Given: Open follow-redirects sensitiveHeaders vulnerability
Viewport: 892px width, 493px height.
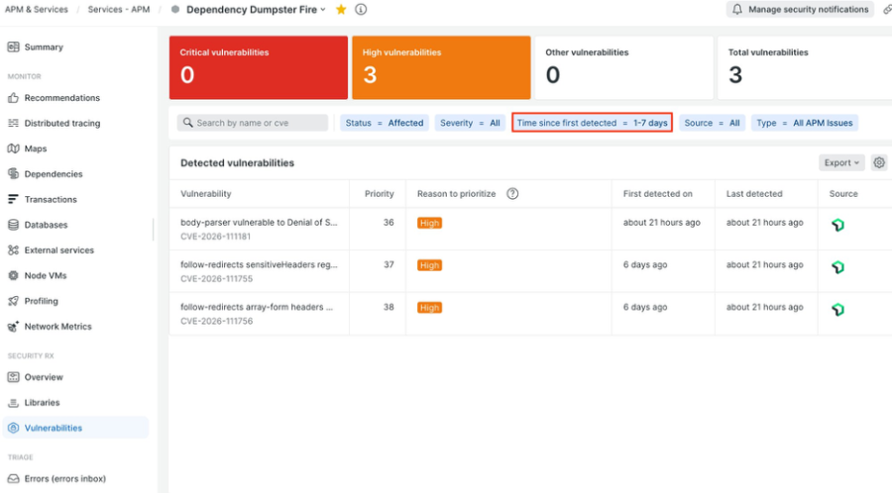Looking at the screenshot, I should coord(259,264).
